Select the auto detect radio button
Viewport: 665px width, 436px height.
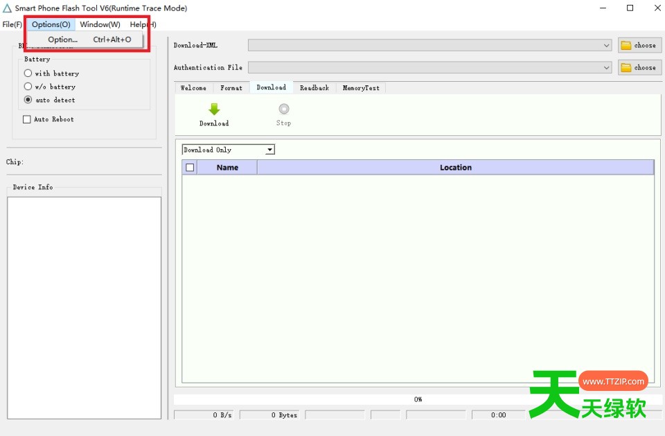pyautogui.click(x=28, y=99)
